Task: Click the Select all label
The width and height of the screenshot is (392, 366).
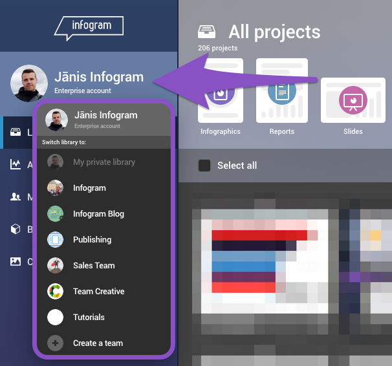Action: pyautogui.click(x=237, y=166)
